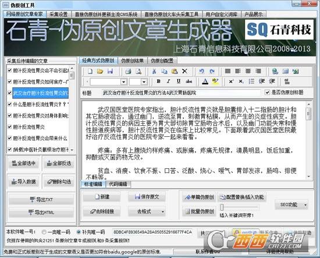The height and width of the screenshot is (258, 320).
Task: Click the print preview icon
Action: click(x=138, y=71)
